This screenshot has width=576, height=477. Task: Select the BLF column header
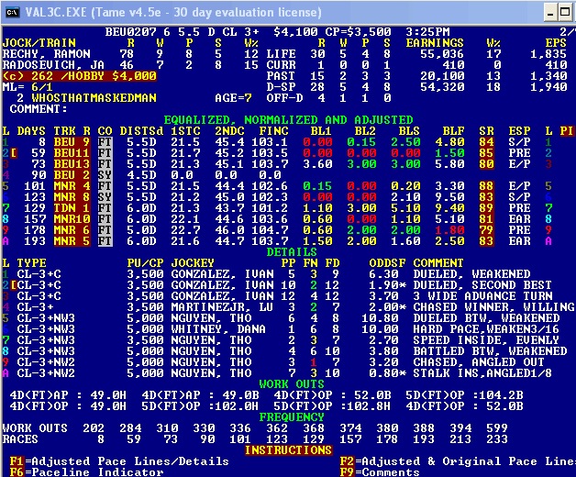click(x=453, y=131)
